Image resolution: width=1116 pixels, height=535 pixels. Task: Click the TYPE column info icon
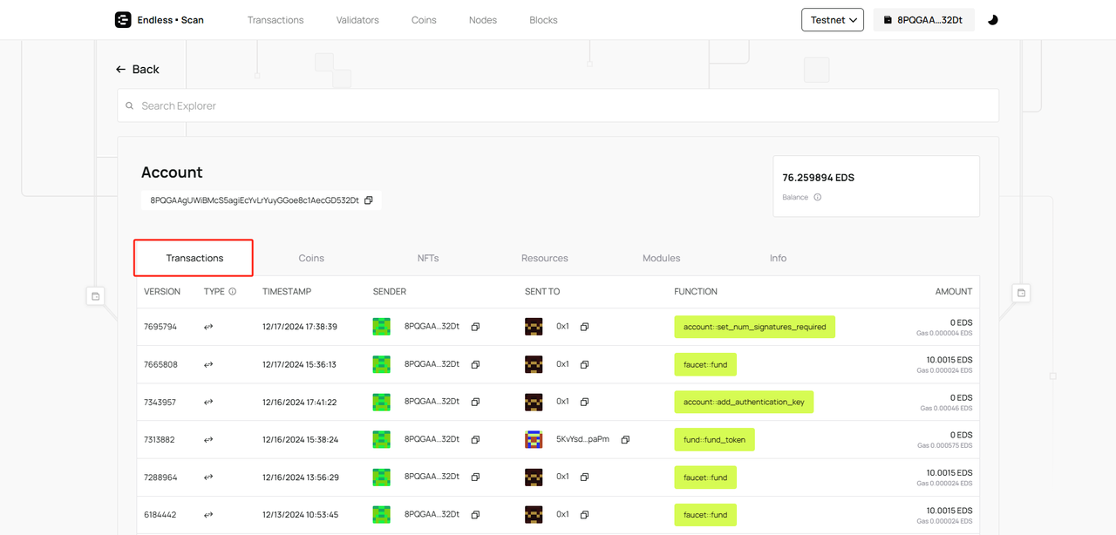[232, 292]
